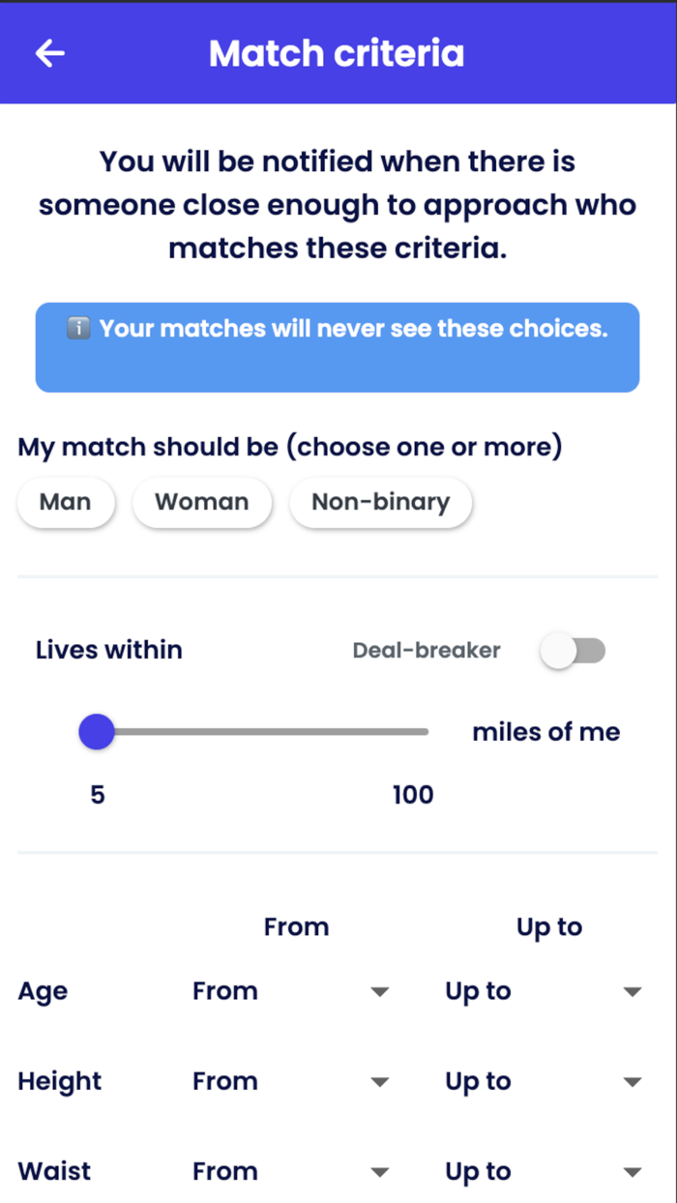The width and height of the screenshot is (677, 1203).
Task: Click the Height Up to dropdown arrow
Action: [633, 1081]
